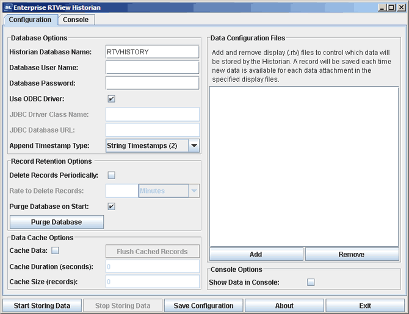Minimize the Enterprise RTView Historian window
This screenshot has width=409, height=314.
(x=382, y=7)
